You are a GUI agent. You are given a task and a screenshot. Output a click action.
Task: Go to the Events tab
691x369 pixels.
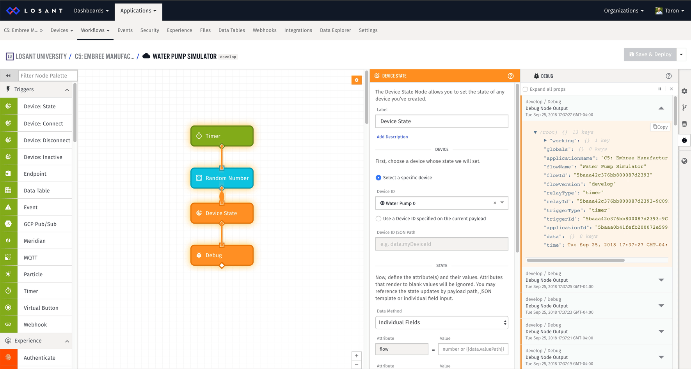pos(125,30)
